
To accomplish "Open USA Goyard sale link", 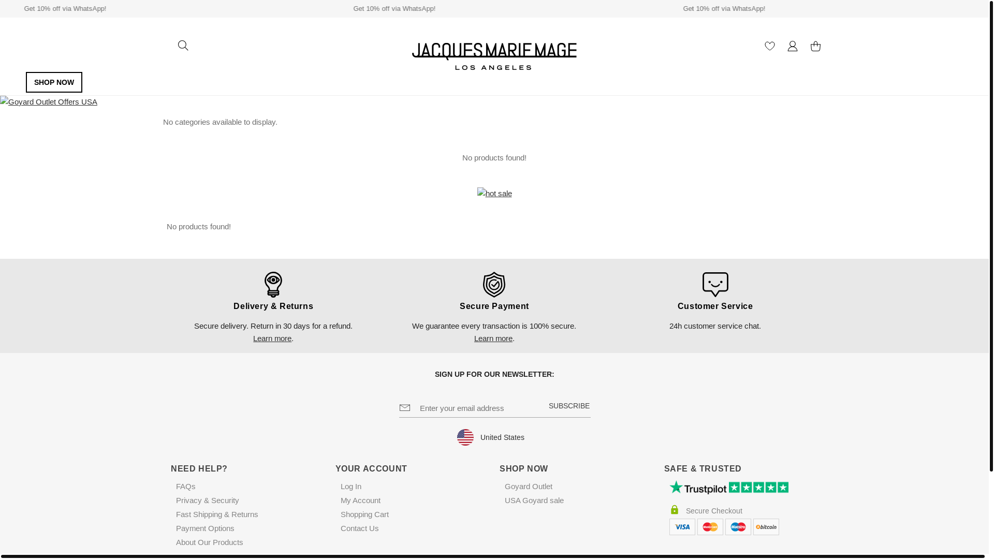I will [x=534, y=501].
